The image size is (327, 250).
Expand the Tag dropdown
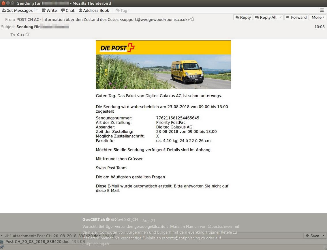pyautogui.click(x=123, y=10)
